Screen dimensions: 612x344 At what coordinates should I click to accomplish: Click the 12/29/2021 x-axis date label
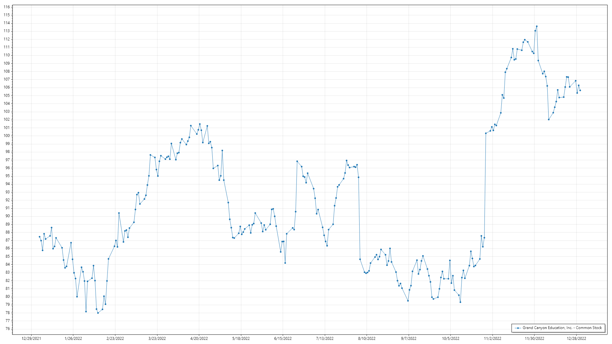(x=31, y=339)
